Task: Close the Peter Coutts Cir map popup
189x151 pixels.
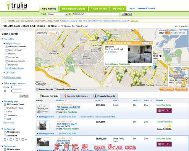Action: (x=151, y=43)
